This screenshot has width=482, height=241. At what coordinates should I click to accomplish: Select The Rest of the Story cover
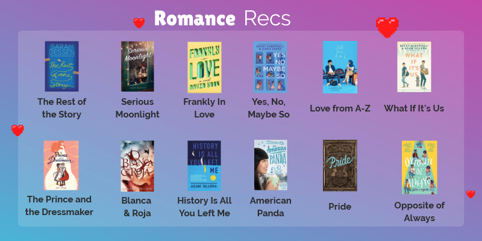pos(62,66)
